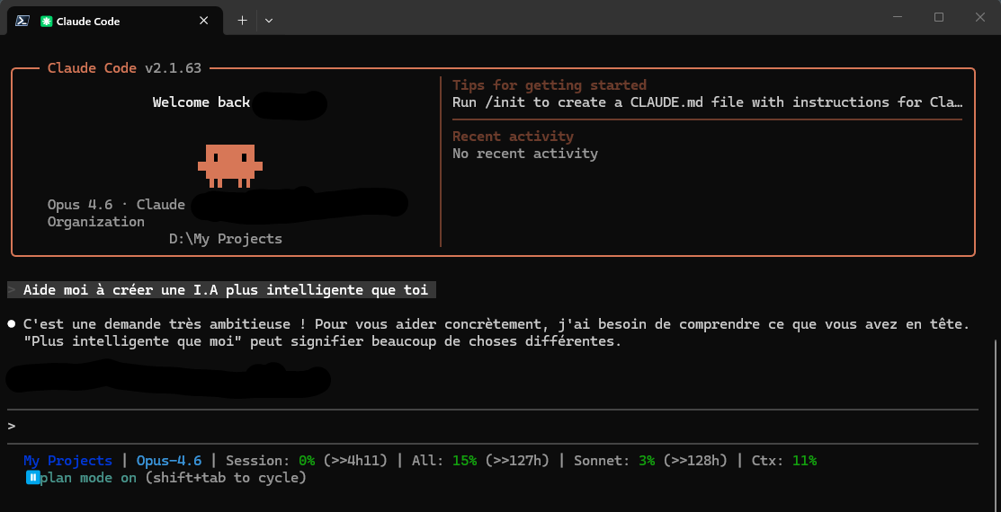Click the PowerShell icon in the title bar
The height and width of the screenshot is (512, 1001).
[x=22, y=20]
